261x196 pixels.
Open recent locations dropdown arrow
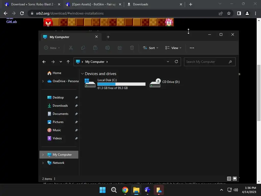click(61, 62)
